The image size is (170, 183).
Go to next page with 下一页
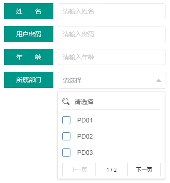click(x=144, y=170)
